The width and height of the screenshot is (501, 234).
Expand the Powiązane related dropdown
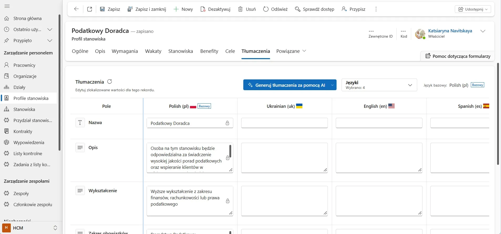pyautogui.click(x=291, y=51)
